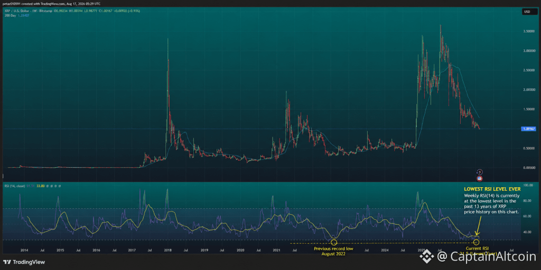Click the 2024 time axis label

pos(385,250)
